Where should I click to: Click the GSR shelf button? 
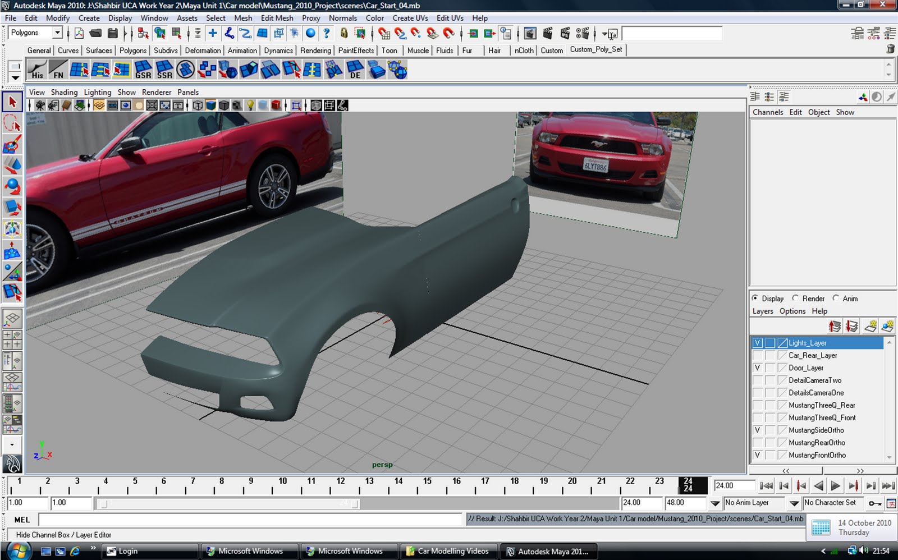143,70
